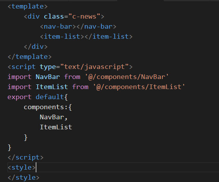
Task: Click the type attribute name in the script tag
Action: pyautogui.click(x=48, y=67)
